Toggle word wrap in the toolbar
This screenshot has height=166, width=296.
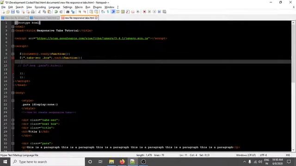pyautogui.click(x=103, y=12)
